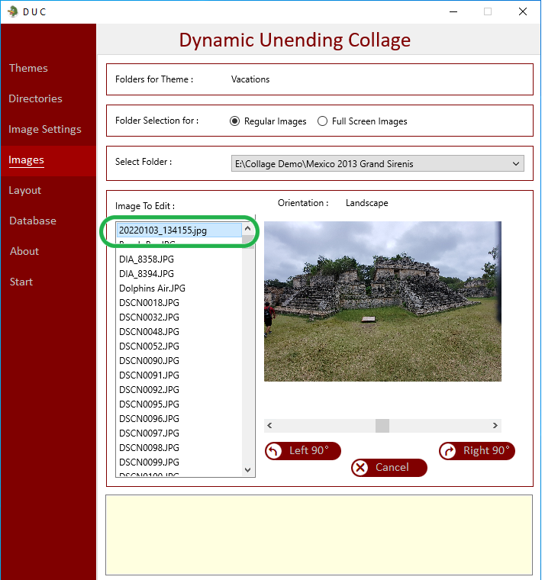The height and width of the screenshot is (580, 545).
Task: Select DSCN0092.JPG in file list
Action: point(179,389)
